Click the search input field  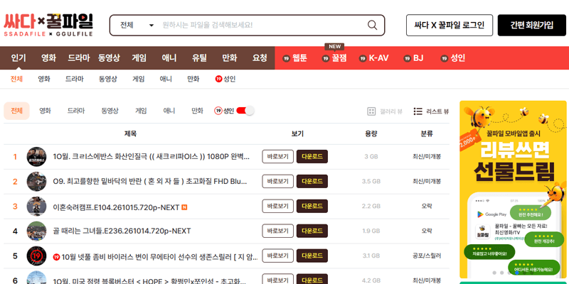click(x=261, y=25)
